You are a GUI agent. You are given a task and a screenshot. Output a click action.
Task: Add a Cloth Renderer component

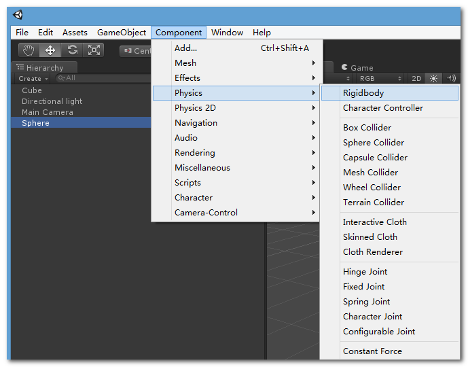tap(390, 251)
